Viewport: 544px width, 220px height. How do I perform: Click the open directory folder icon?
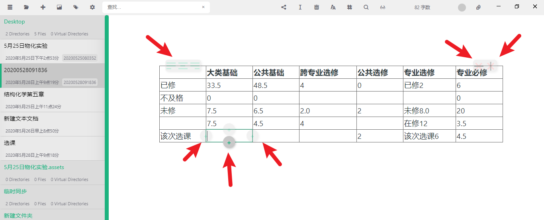pyautogui.click(x=26, y=7)
